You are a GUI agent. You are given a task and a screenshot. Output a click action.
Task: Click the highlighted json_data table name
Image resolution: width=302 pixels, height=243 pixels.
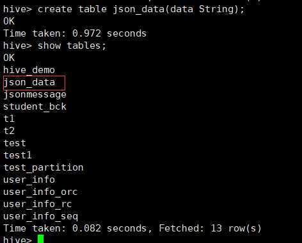[x=29, y=83]
